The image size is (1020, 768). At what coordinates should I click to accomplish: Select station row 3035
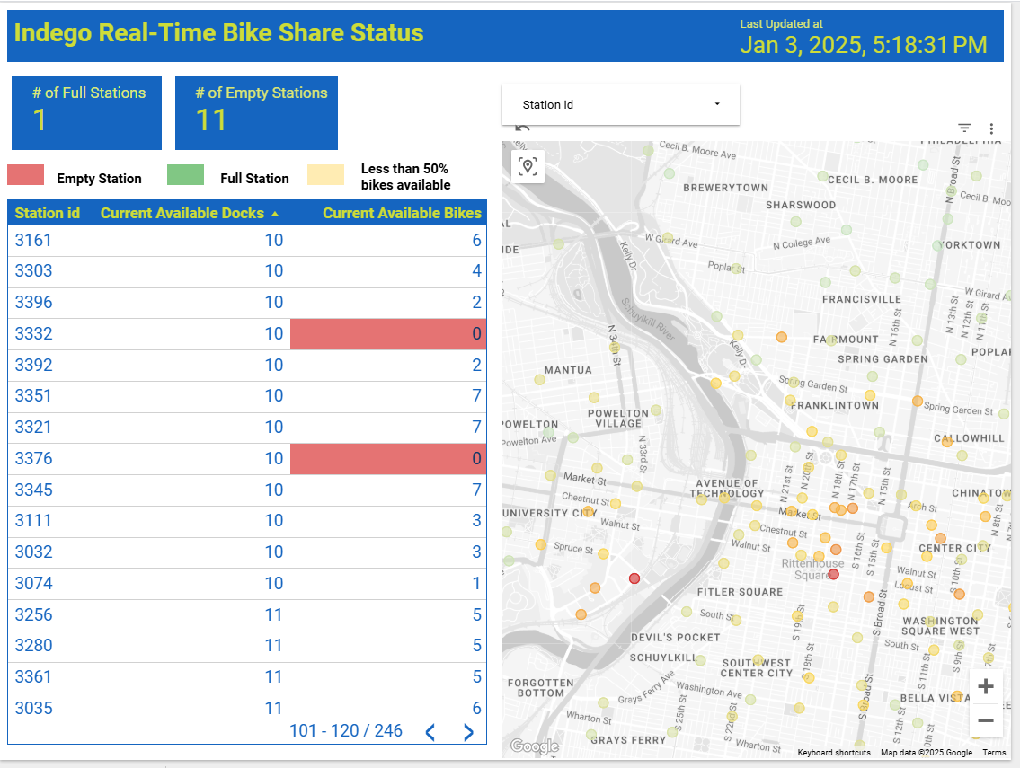click(247, 708)
